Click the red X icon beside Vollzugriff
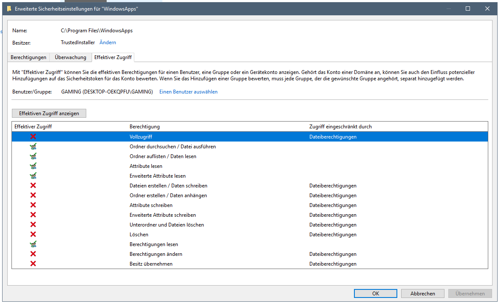The width and height of the screenshot is (501, 306). [x=33, y=137]
